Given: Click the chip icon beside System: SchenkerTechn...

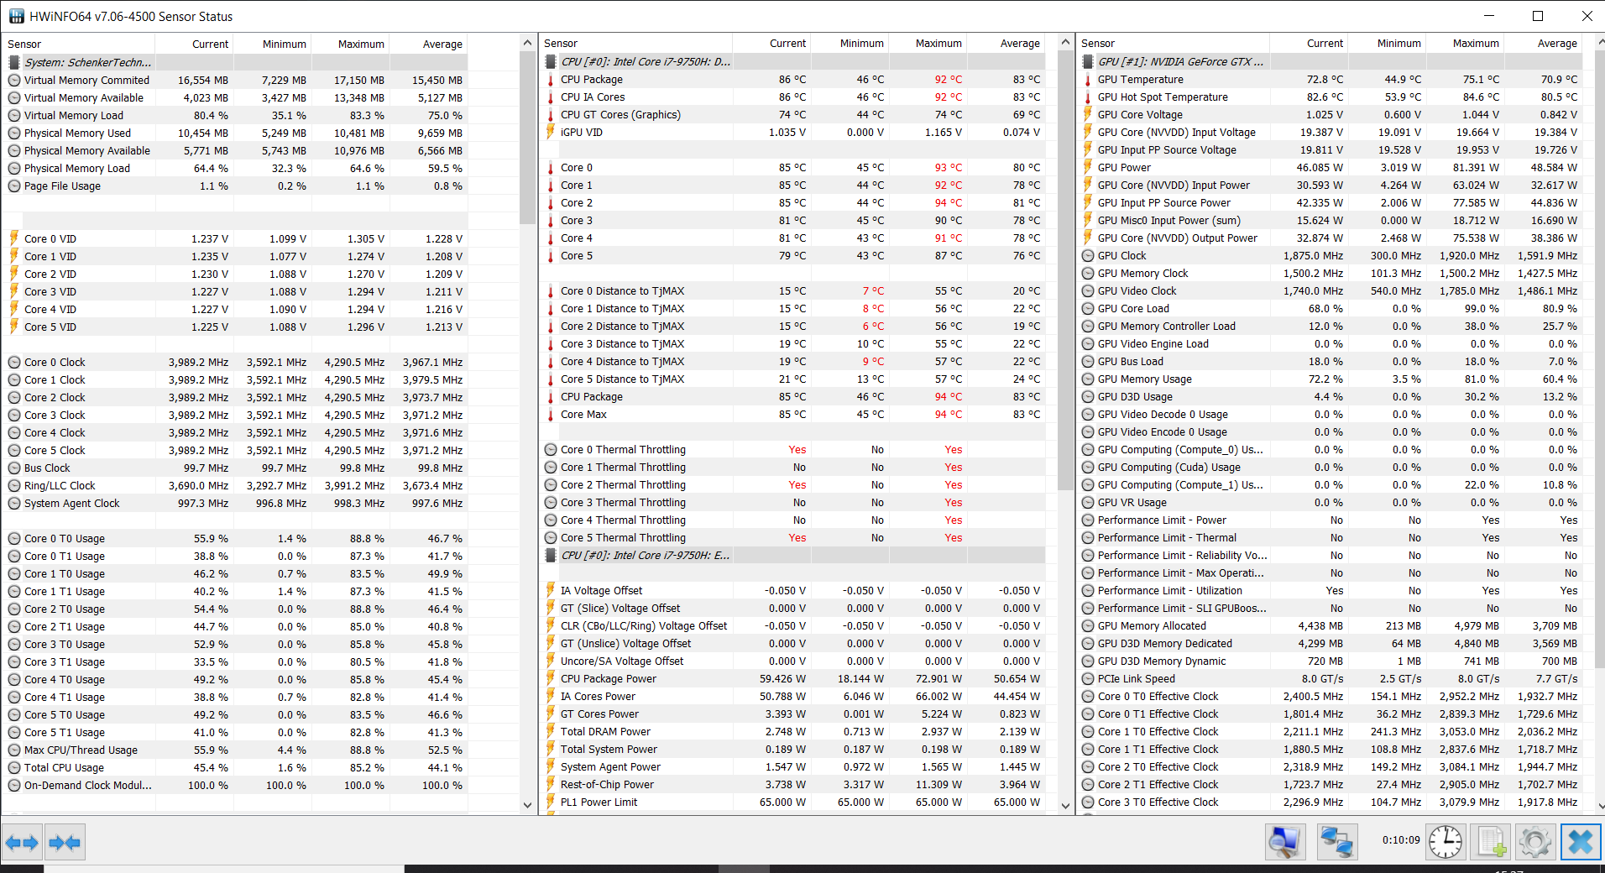Looking at the screenshot, I should point(14,62).
